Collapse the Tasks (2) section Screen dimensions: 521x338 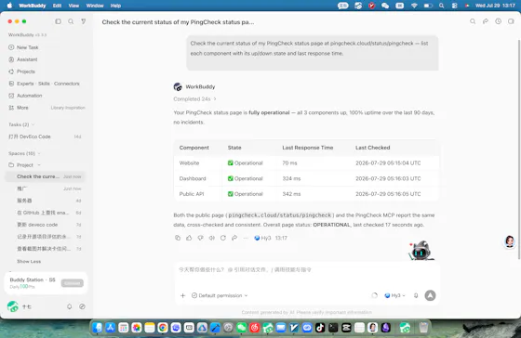21,124
